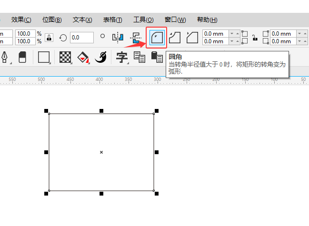Toggle the lock ratio padlock beside scale fields

(49, 38)
